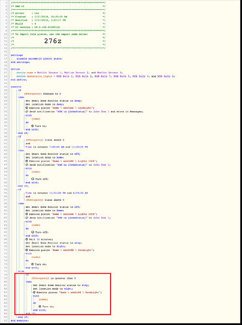Click the {cams} device on line 85

[43, 300]
